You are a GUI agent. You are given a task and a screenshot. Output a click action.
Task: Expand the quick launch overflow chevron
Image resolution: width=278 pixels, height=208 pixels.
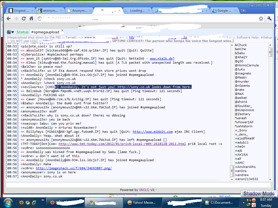coord(43,200)
